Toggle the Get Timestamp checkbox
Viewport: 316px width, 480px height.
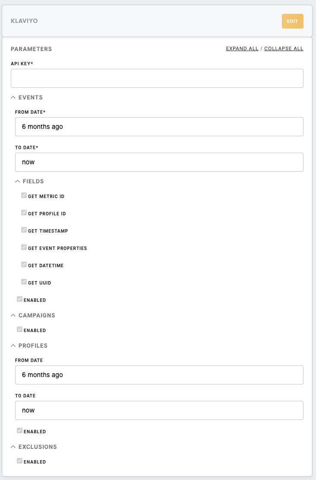point(24,230)
